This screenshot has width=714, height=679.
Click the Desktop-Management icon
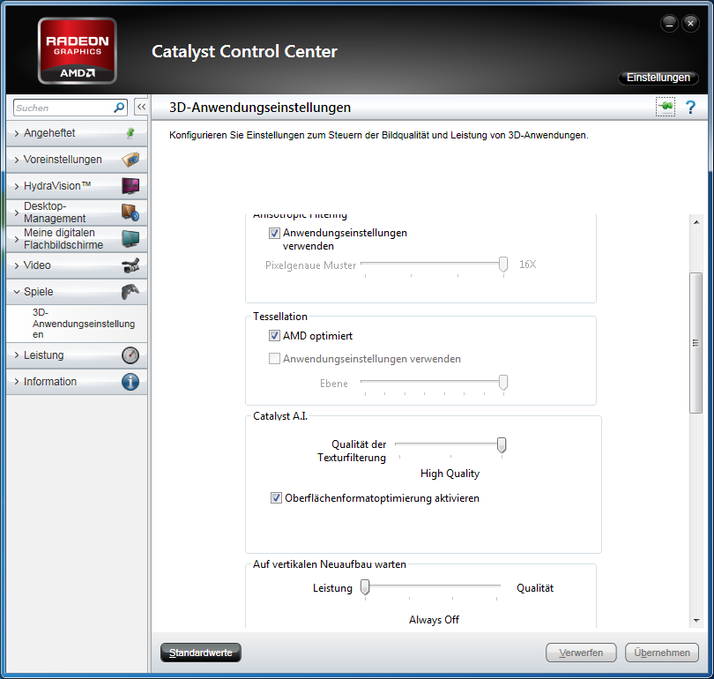pos(130,213)
